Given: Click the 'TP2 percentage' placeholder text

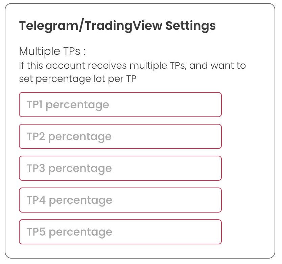Looking at the screenshot, I should [x=69, y=137].
